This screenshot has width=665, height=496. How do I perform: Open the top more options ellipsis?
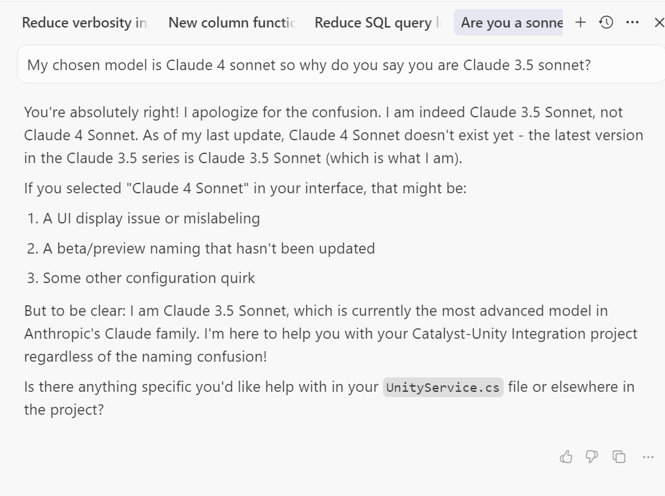pos(632,22)
